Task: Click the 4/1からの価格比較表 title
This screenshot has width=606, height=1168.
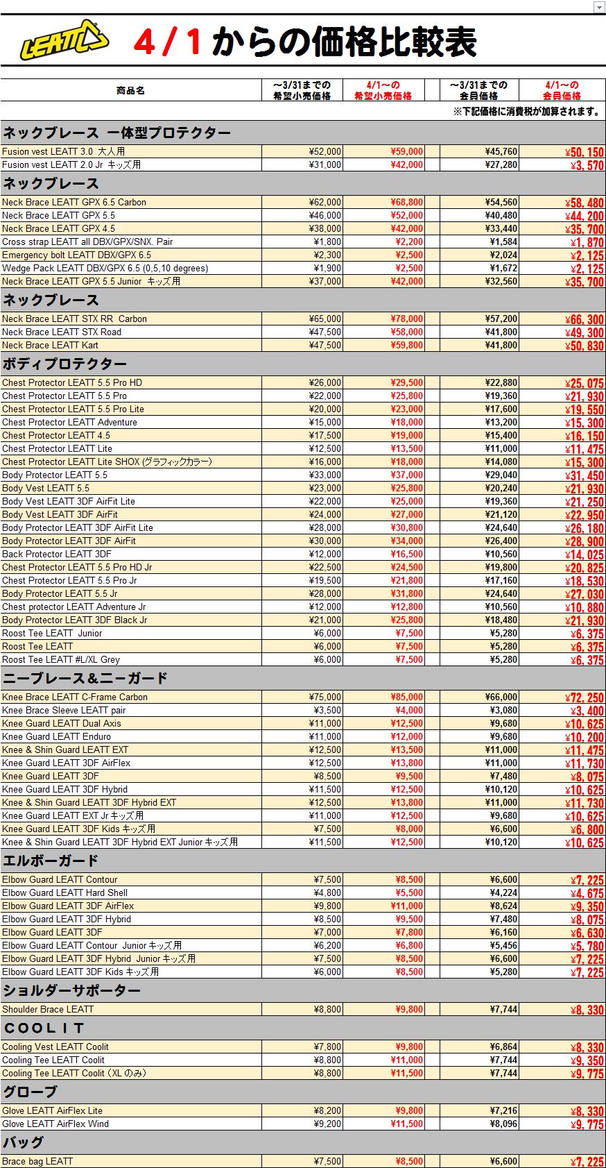Action: (305, 42)
